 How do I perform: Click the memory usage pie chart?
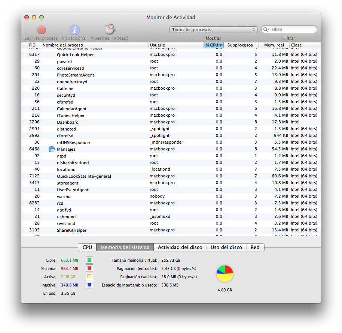(x=225, y=274)
